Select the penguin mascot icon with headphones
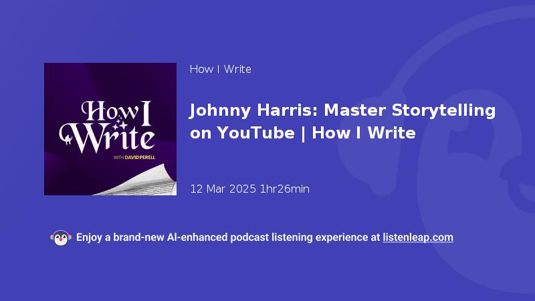The height and width of the screenshot is (301, 535). click(61, 238)
